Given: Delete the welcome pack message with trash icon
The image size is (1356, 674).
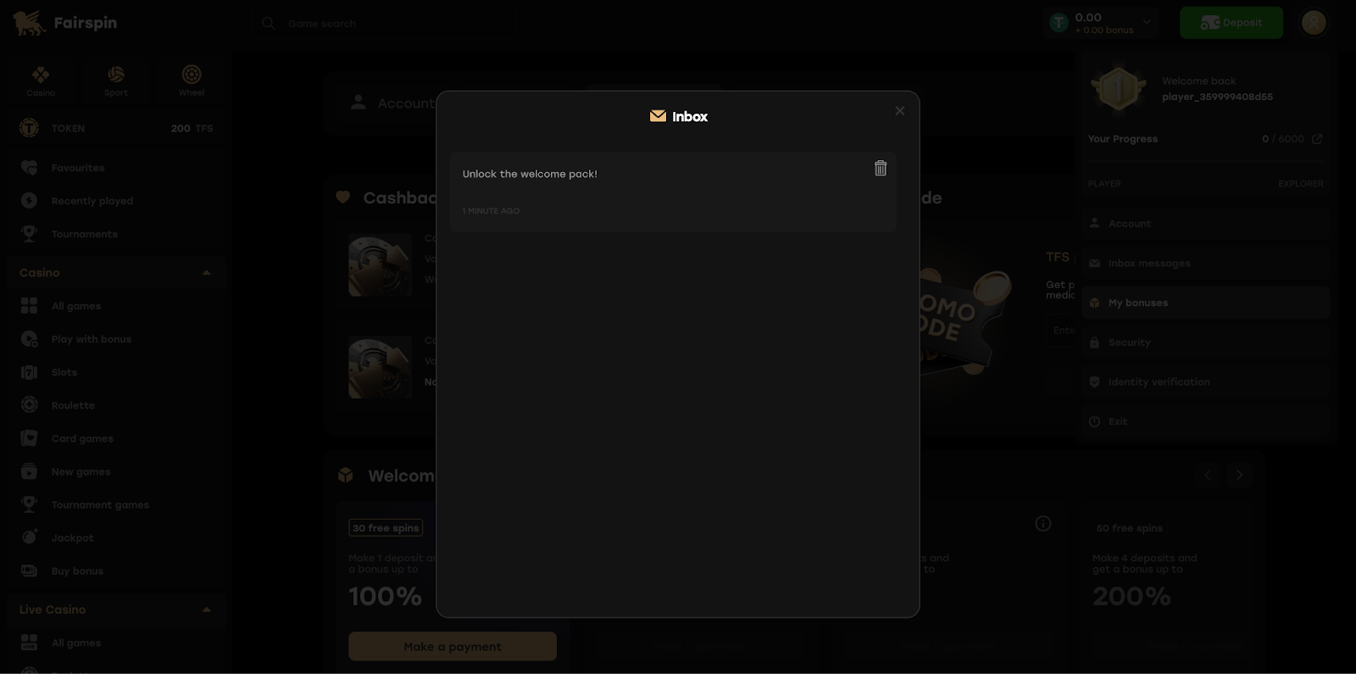Looking at the screenshot, I should 881,168.
